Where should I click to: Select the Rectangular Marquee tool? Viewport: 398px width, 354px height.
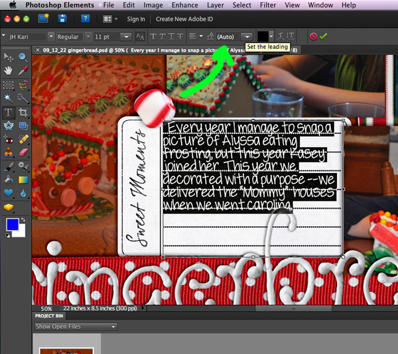tap(9, 86)
